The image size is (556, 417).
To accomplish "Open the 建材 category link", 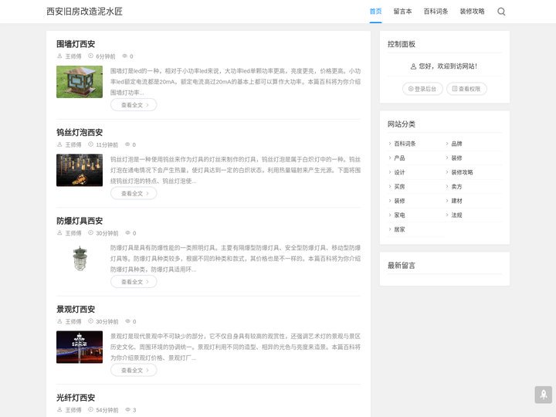I will coord(456,201).
